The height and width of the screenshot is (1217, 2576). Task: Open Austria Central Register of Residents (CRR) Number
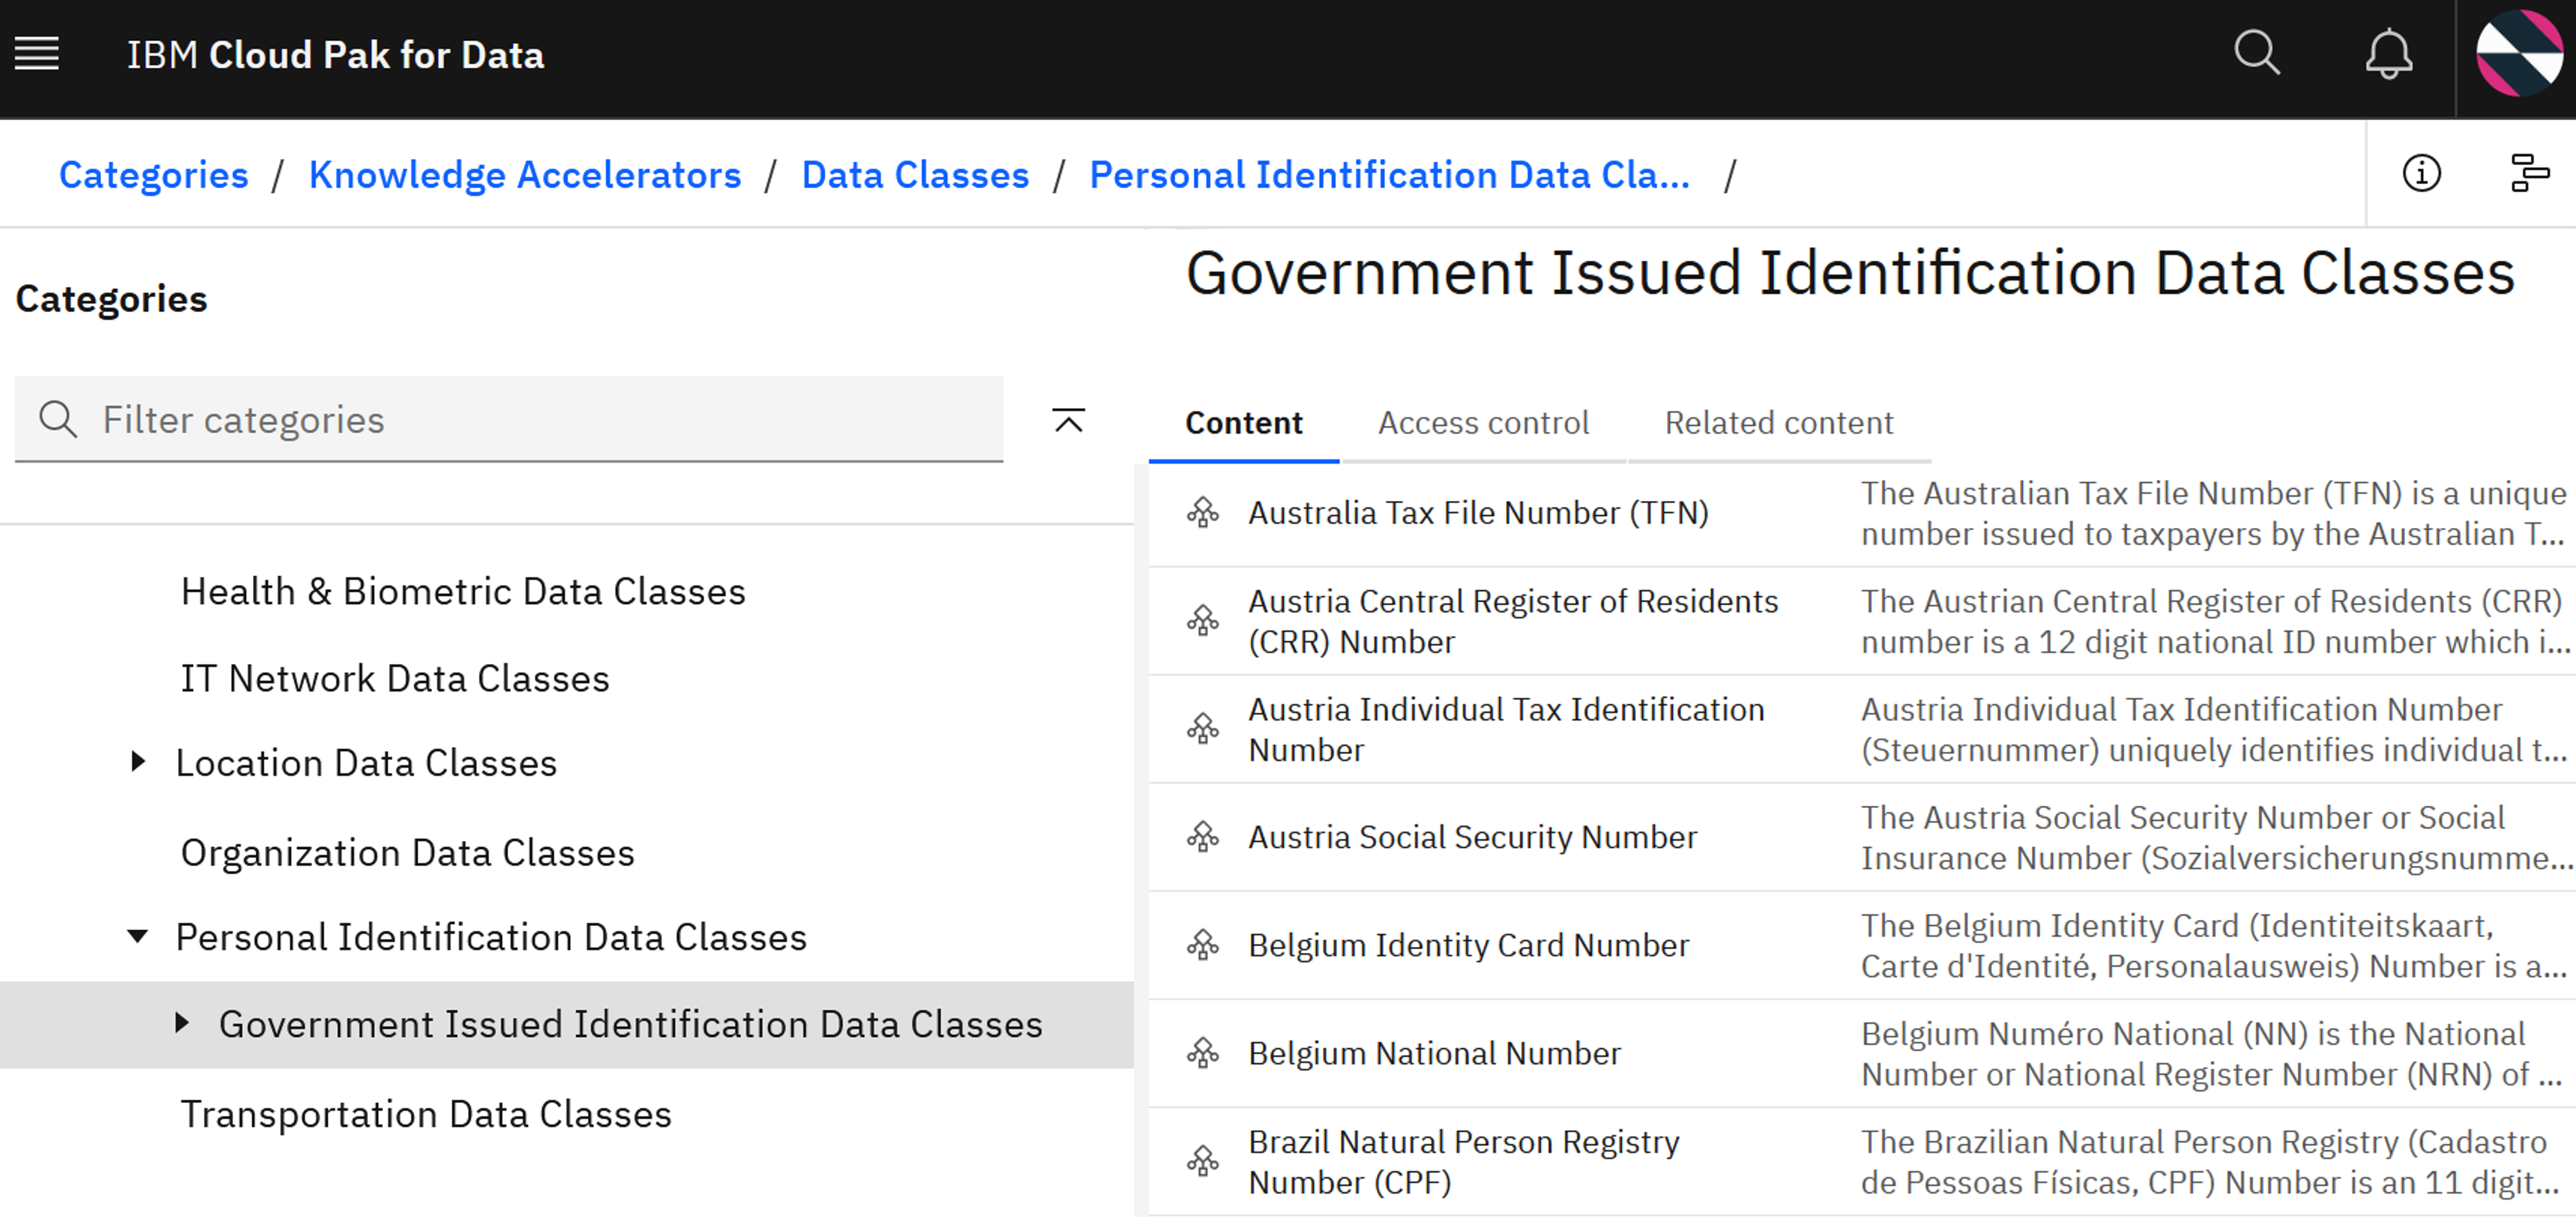point(1513,621)
